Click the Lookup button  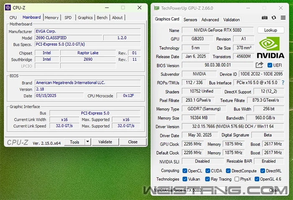tap(270, 30)
